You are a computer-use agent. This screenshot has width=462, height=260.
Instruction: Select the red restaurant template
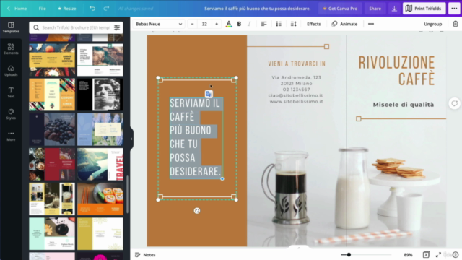(x=52, y=164)
